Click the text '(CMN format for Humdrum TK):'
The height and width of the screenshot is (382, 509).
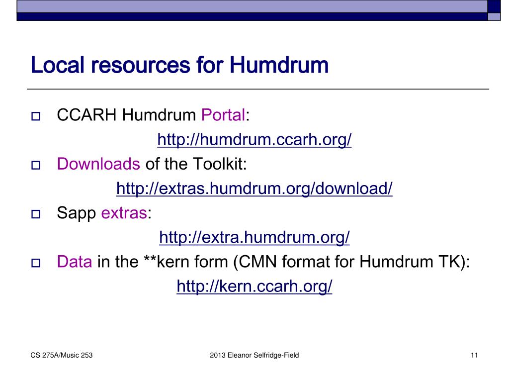point(351,262)
